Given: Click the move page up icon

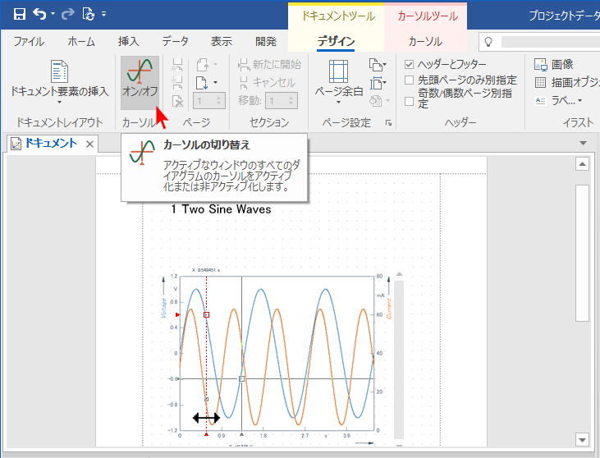Looking at the screenshot, I should tap(203, 65).
